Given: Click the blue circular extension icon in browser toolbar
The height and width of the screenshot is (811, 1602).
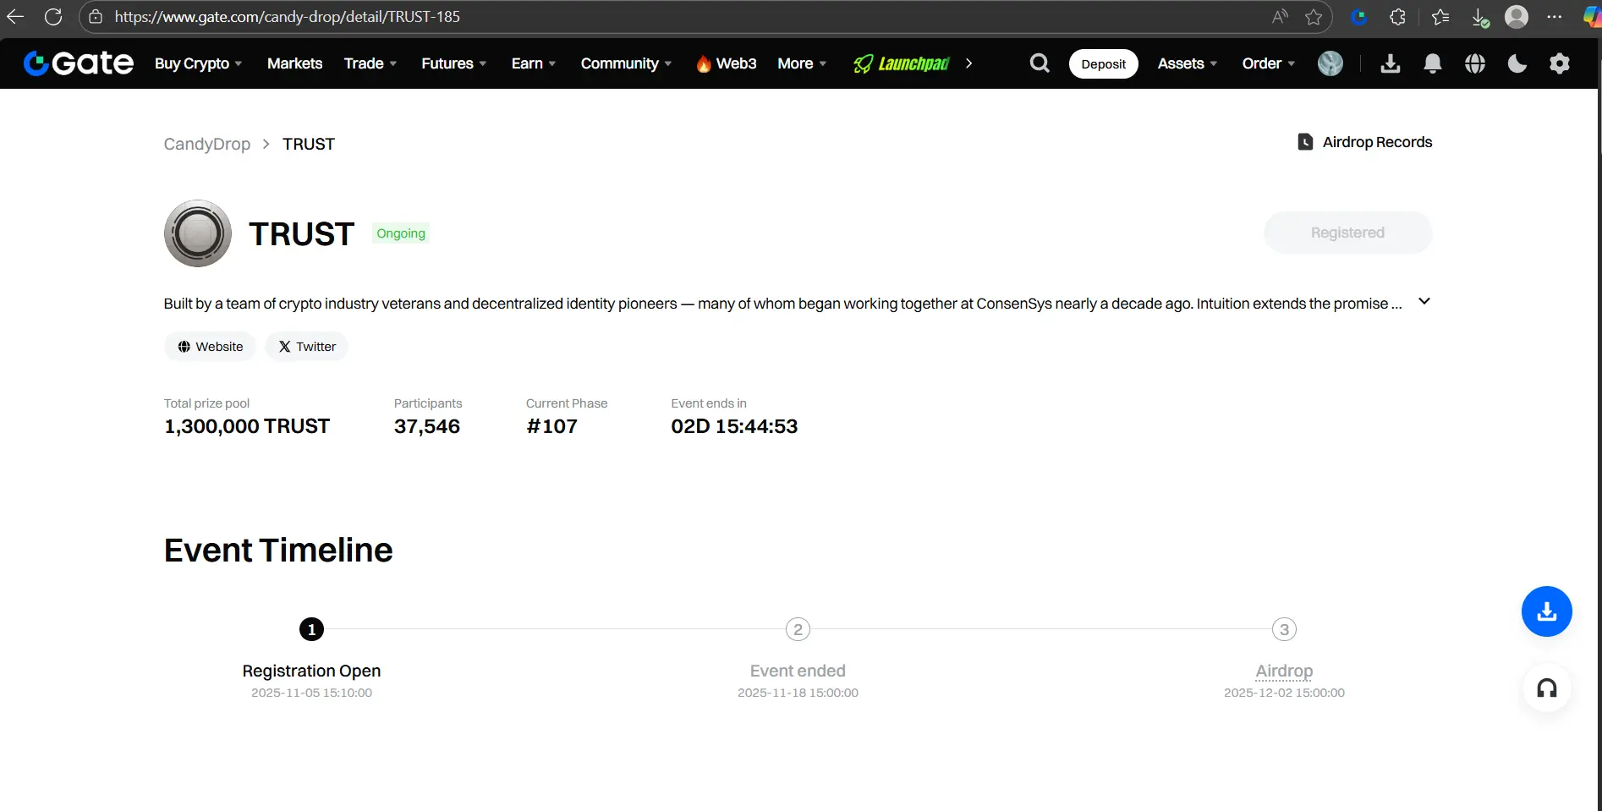Looking at the screenshot, I should tap(1359, 17).
